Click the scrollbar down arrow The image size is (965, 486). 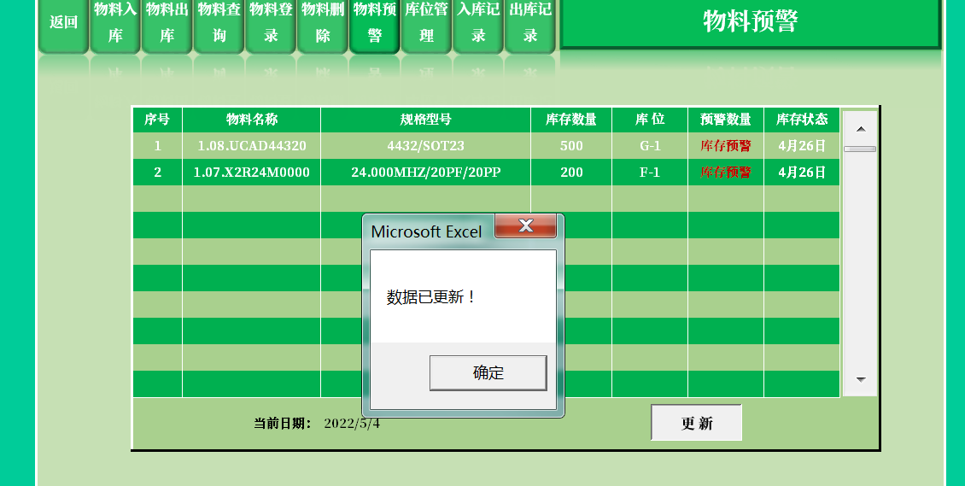coord(860,379)
